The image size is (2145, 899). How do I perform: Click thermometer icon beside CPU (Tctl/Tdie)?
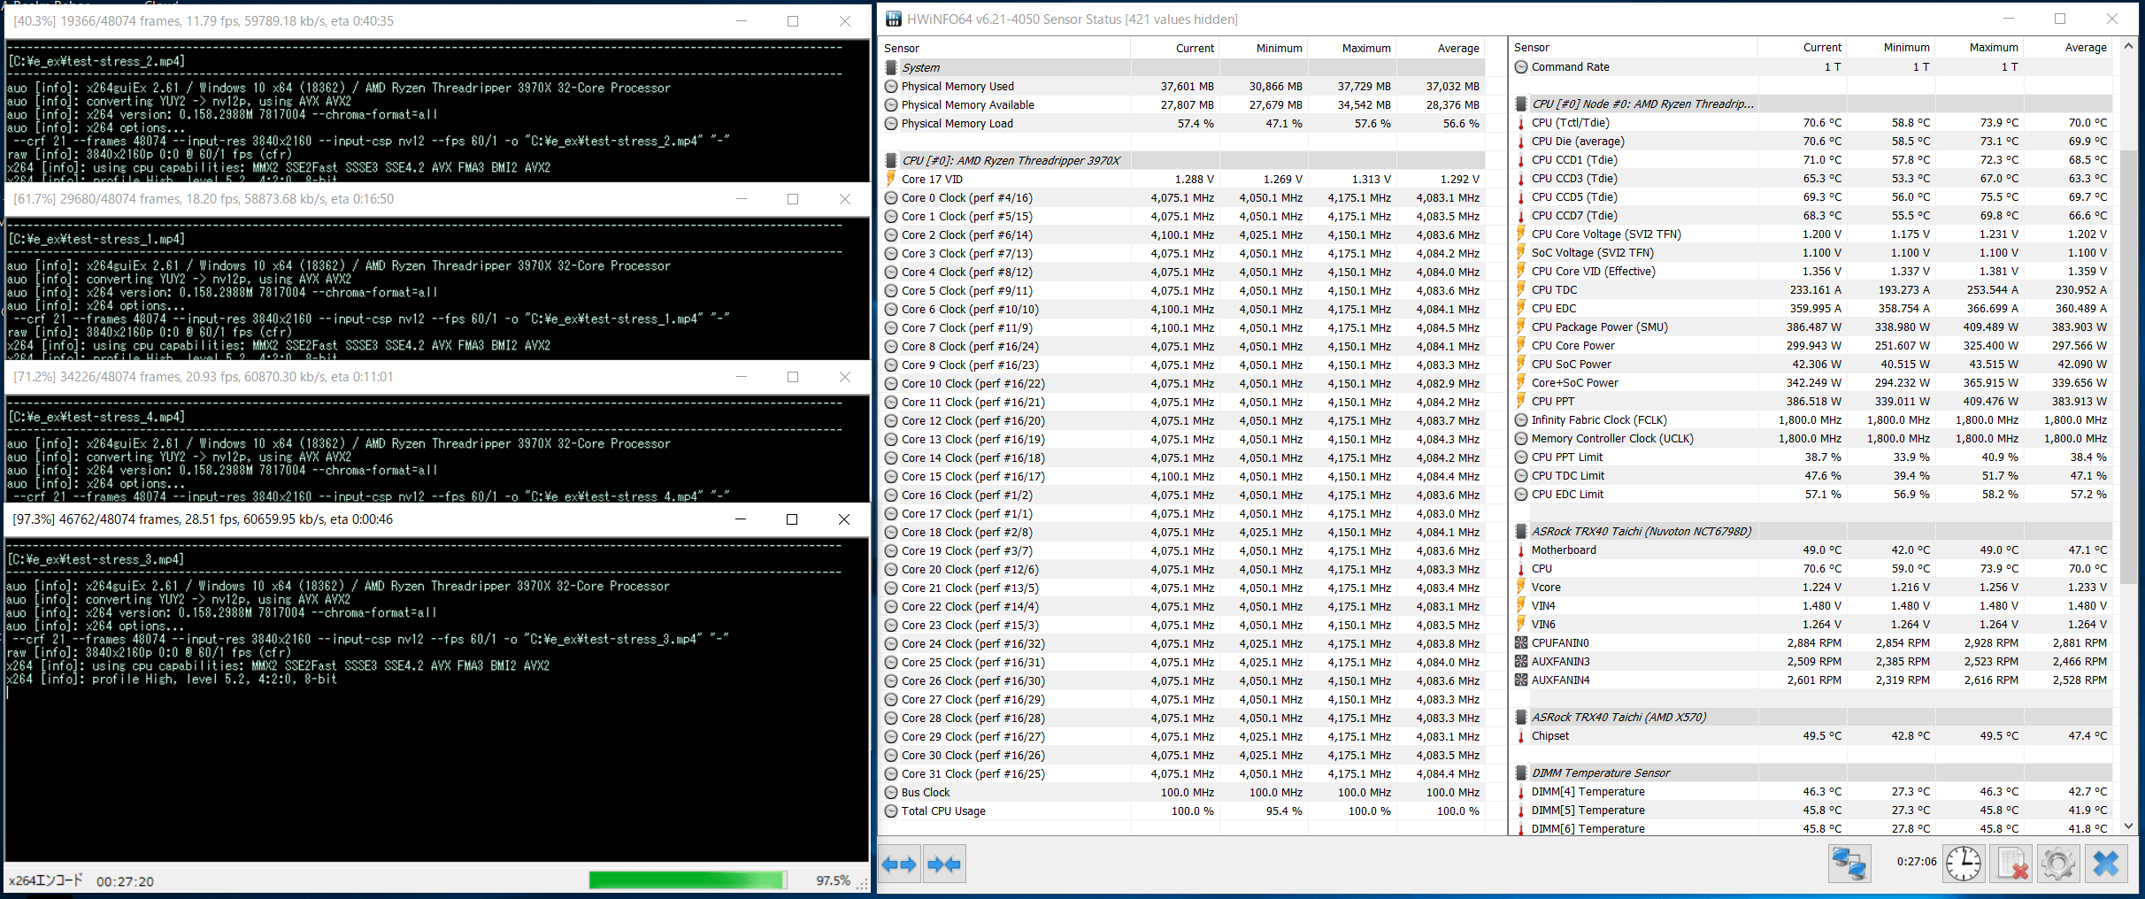coord(1521,122)
